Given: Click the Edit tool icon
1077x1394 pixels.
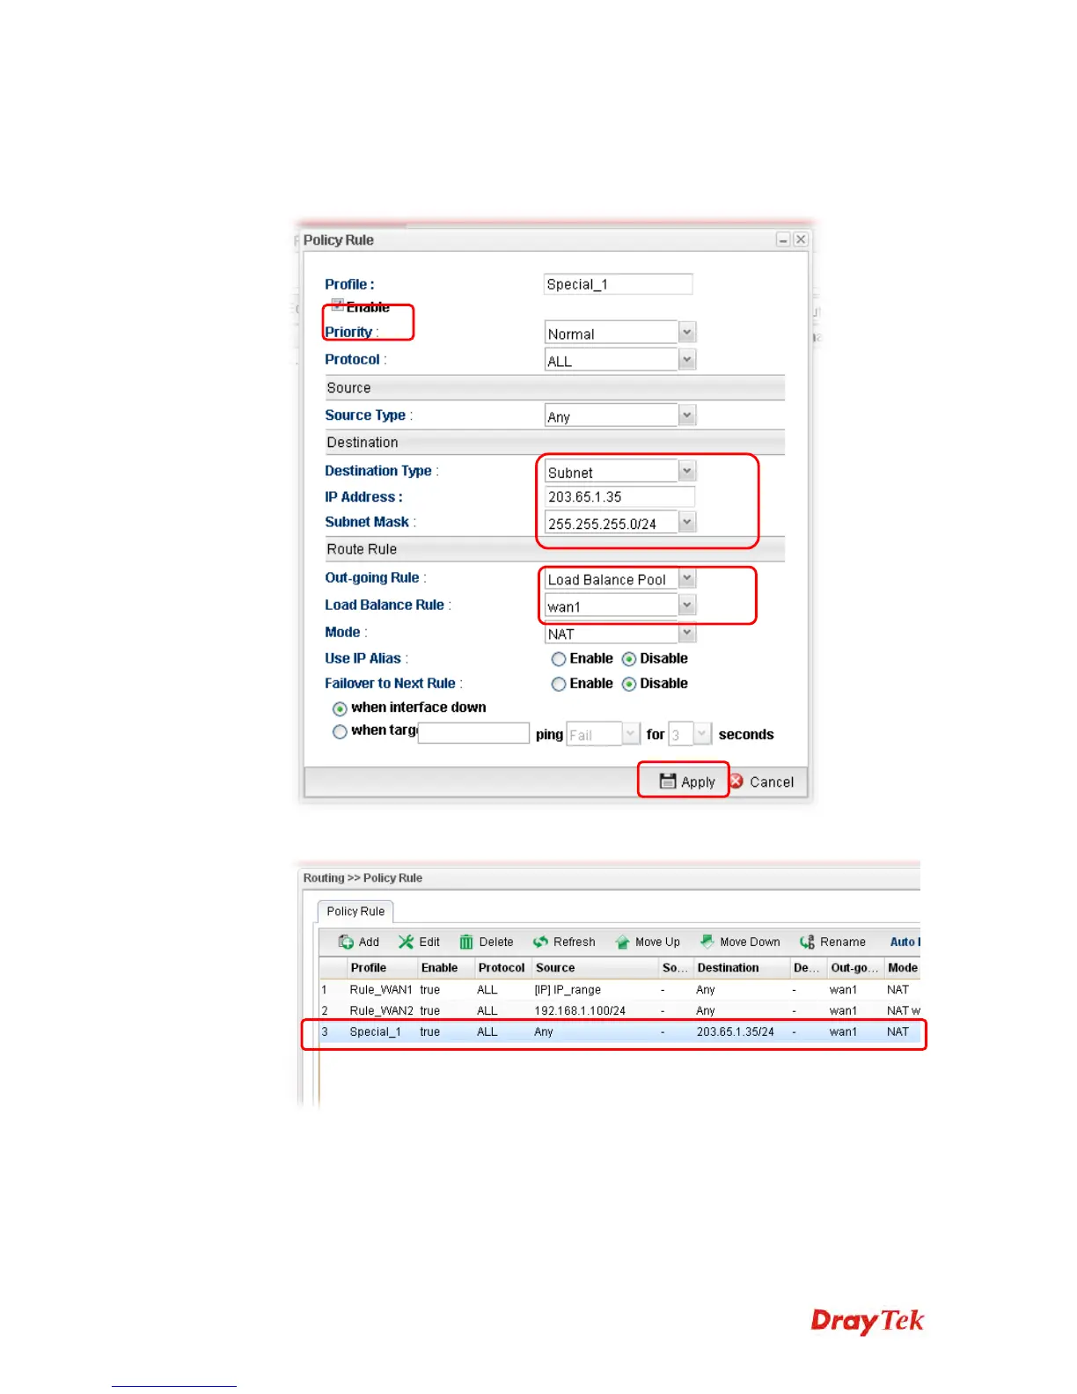Looking at the screenshot, I should tap(406, 942).
